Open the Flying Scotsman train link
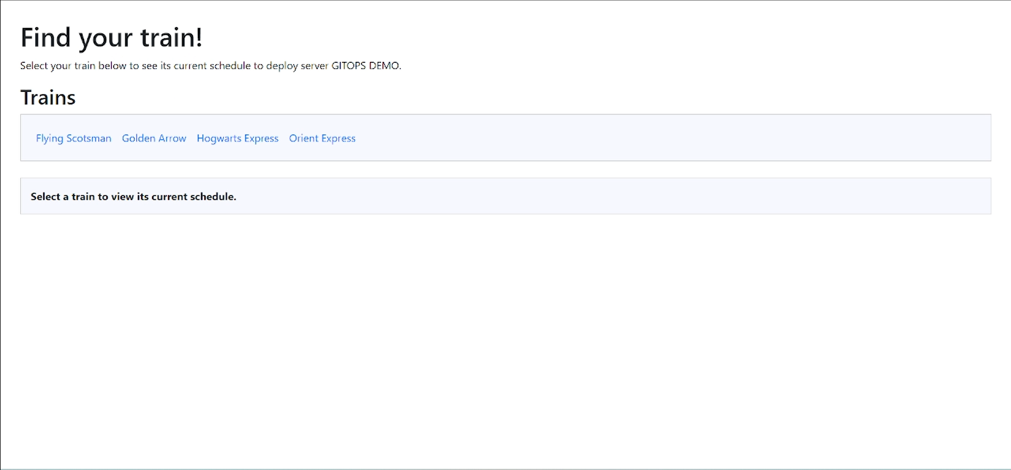Image resolution: width=1011 pixels, height=470 pixels. click(74, 138)
